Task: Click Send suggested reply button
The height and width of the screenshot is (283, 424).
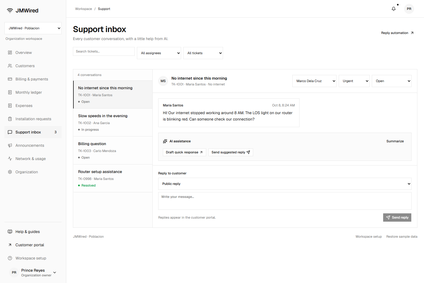Action: pos(231,152)
